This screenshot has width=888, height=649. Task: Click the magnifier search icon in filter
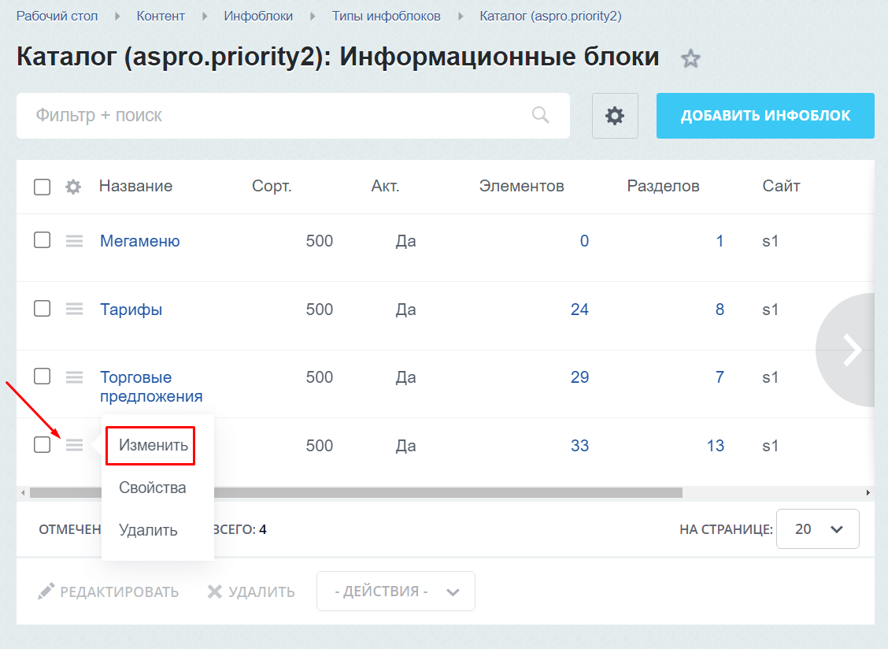[x=541, y=115]
